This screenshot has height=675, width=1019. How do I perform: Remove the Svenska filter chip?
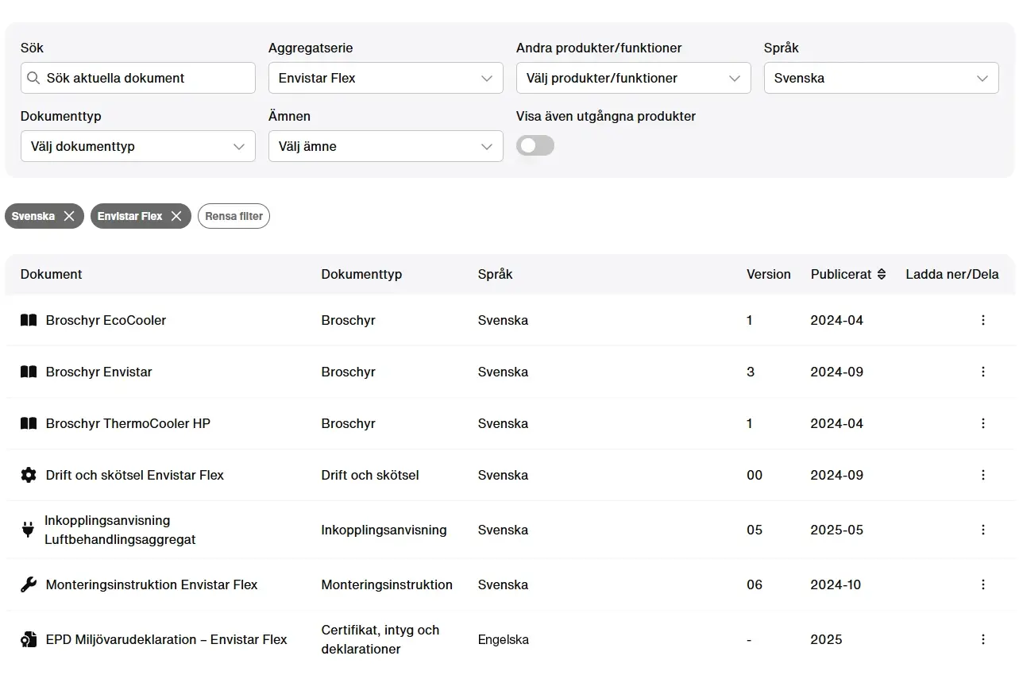[x=69, y=216]
